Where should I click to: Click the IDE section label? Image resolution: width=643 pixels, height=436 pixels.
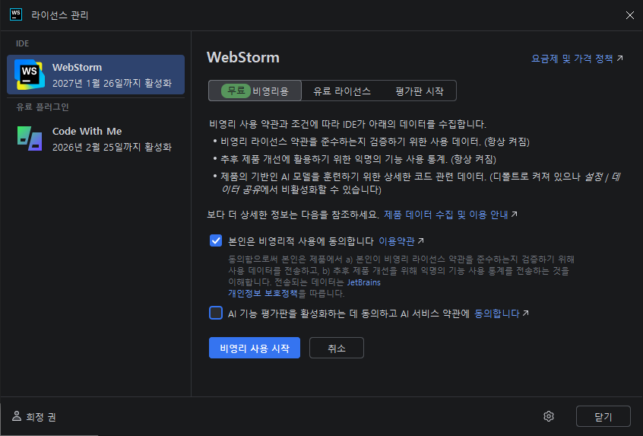tap(22, 43)
